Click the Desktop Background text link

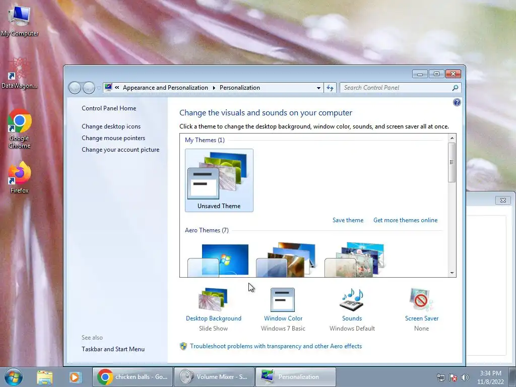[213, 318]
